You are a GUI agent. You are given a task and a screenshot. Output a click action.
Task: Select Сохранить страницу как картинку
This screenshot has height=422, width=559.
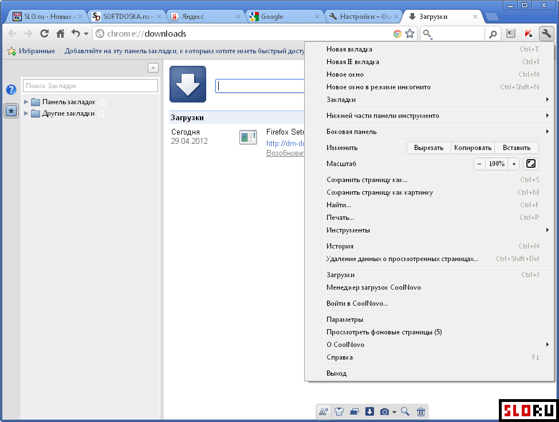439,192
